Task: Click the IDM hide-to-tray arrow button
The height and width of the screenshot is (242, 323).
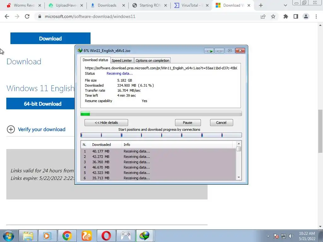Action: [x=209, y=51]
